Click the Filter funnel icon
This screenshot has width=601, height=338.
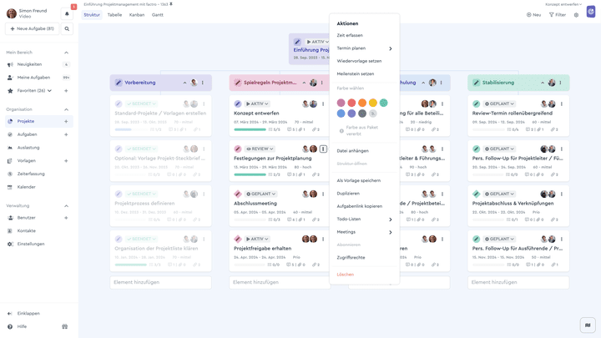click(551, 15)
